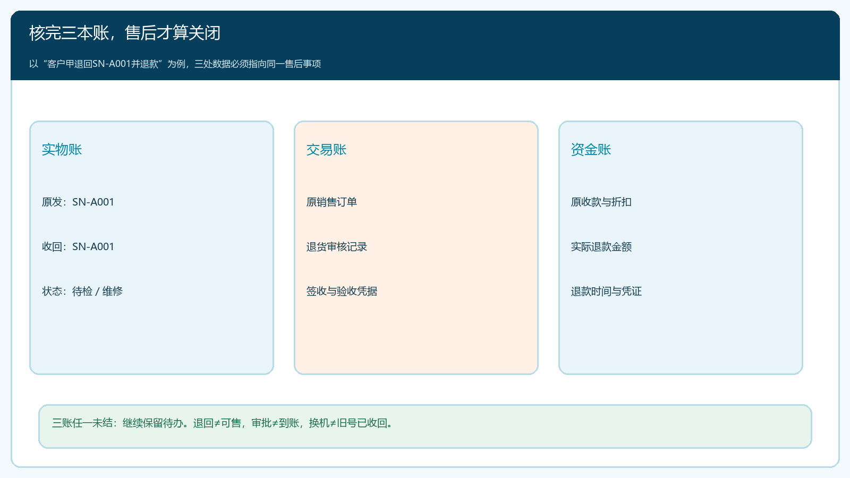The image size is (850, 478).
Task: Click the line 状态：待检 / 维修
Action: coord(82,291)
